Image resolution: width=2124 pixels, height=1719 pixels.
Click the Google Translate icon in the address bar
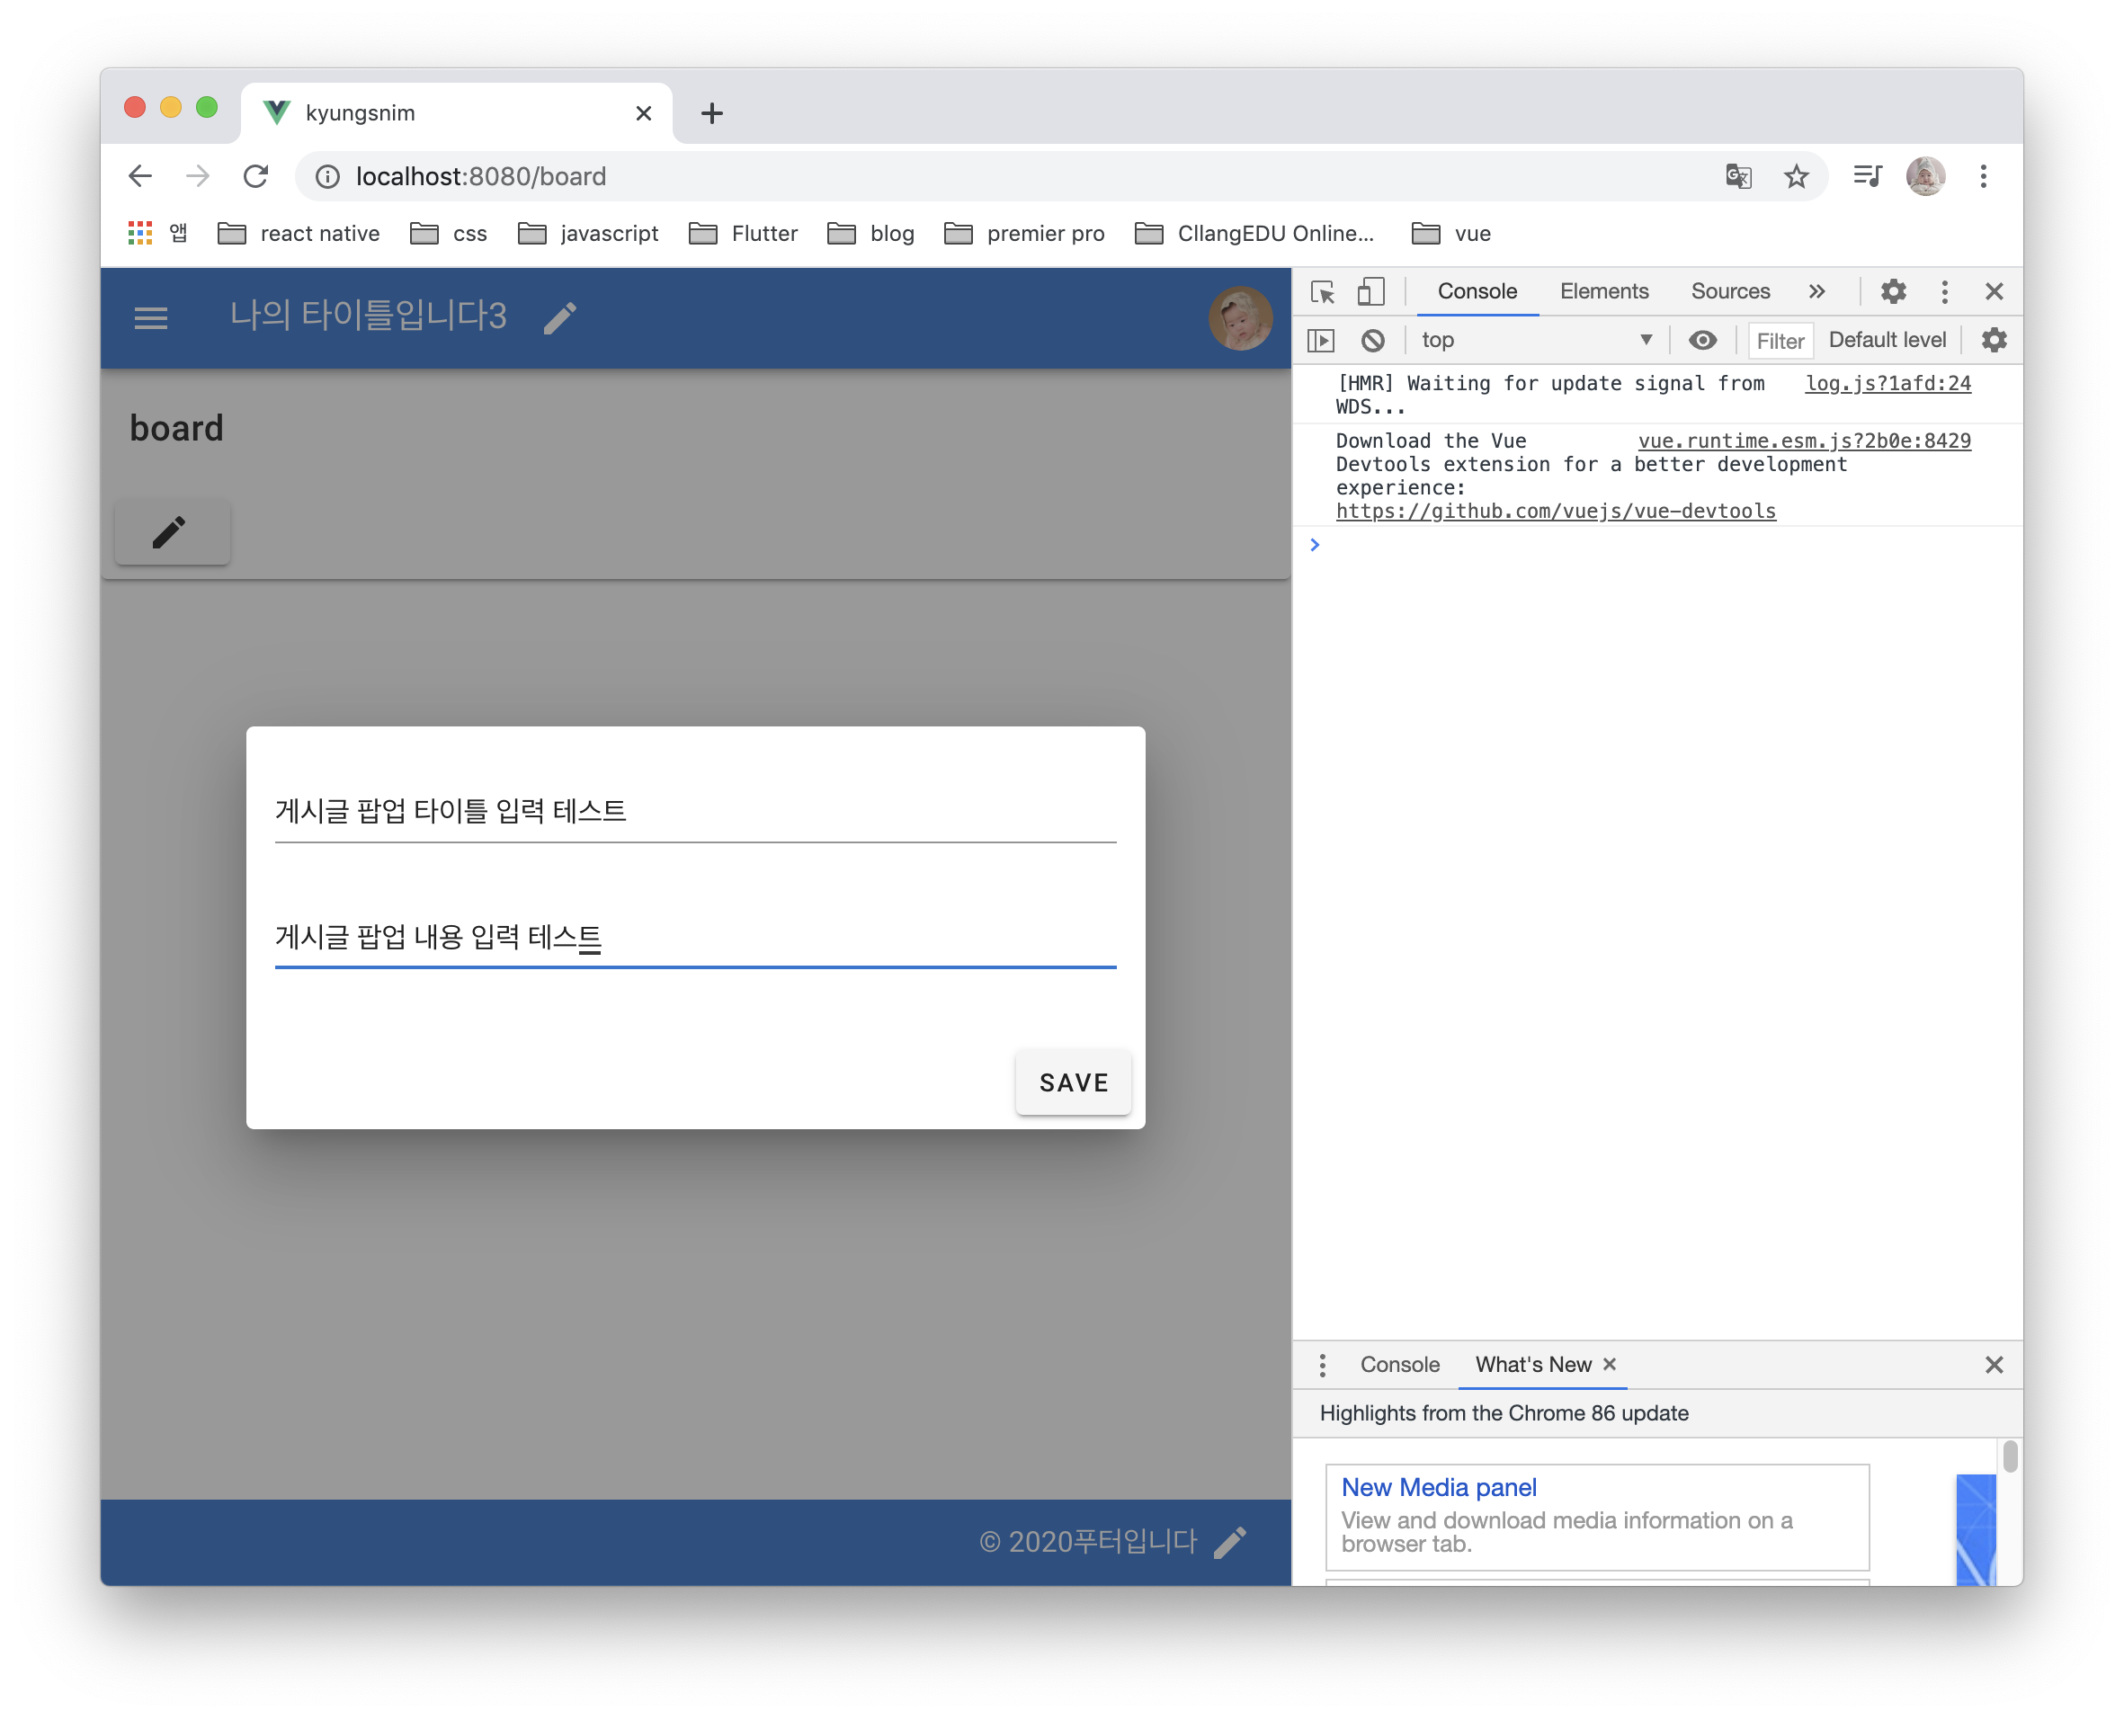(1738, 176)
